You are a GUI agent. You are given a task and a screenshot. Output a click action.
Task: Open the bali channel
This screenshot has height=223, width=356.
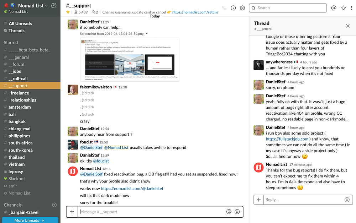(30, 114)
